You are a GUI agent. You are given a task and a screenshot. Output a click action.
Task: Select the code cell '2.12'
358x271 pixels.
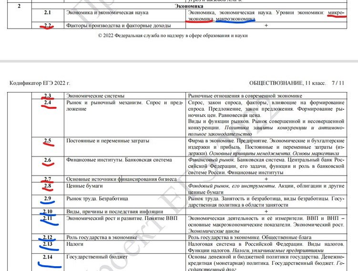point(48,238)
